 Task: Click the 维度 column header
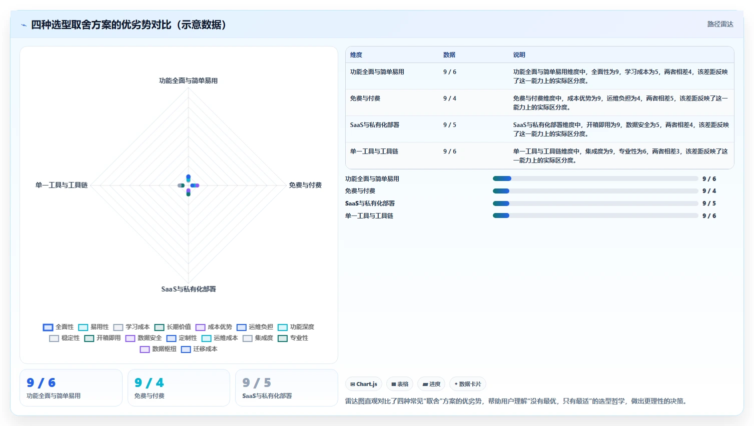coord(356,55)
